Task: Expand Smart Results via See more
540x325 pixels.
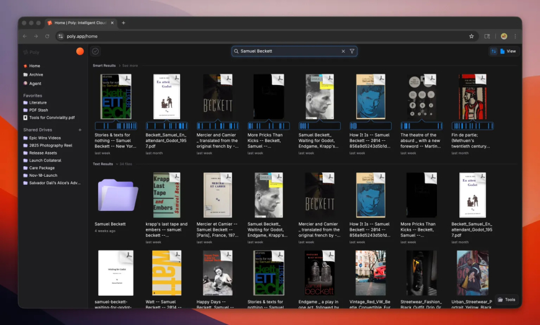Action: tap(130, 65)
